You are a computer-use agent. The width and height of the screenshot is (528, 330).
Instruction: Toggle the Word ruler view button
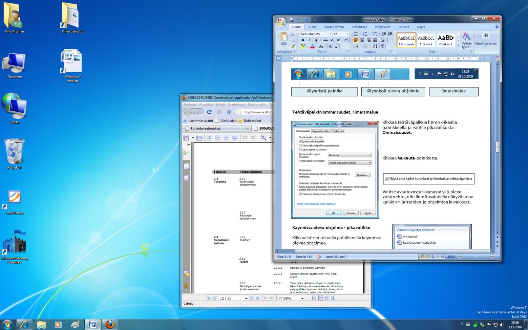[x=497, y=59]
